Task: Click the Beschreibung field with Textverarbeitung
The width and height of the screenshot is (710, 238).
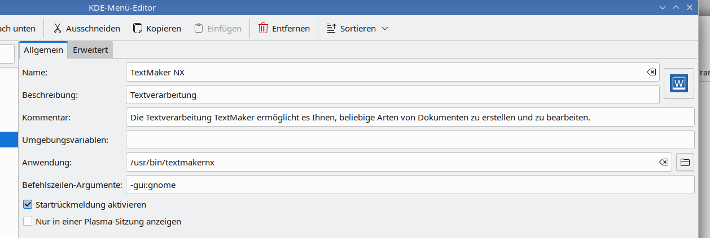Action: tap(392, 95)
